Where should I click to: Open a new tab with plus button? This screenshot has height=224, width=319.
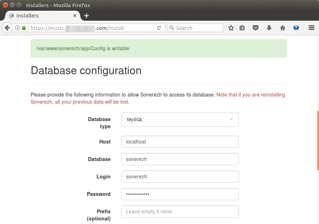pyautogui.click(x=87, y=16)
